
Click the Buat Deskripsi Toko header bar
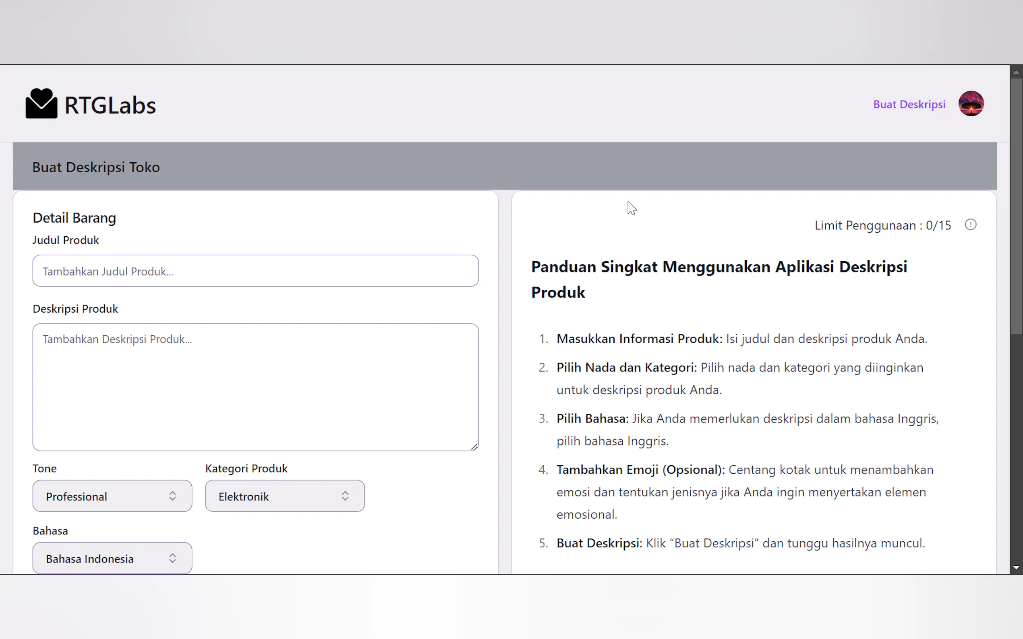[504, 167]
